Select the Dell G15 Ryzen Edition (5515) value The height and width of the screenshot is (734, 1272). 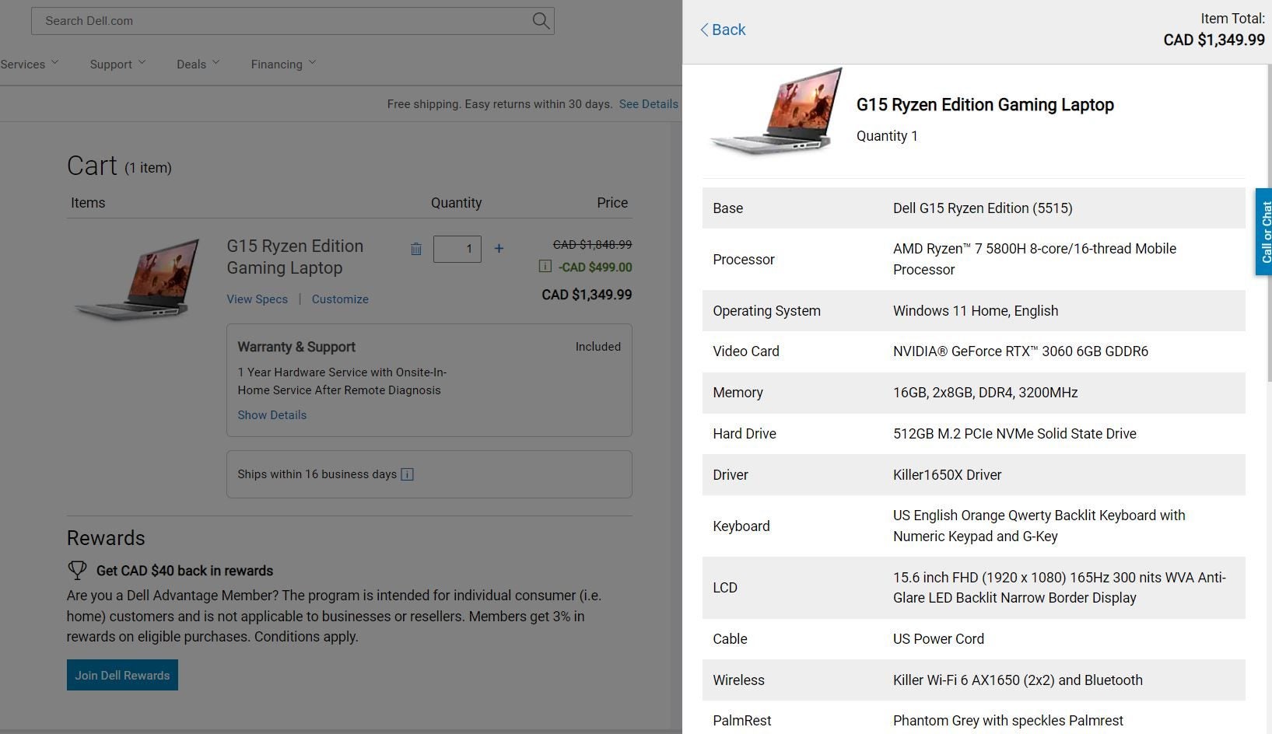983,208
